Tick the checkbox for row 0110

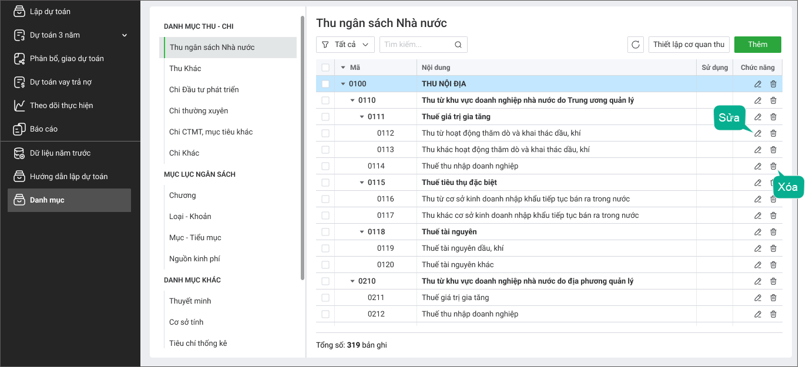pos(325,100)
